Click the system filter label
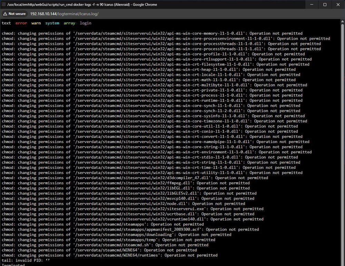Viewport: 345px width, 266px height. tap(52, 23)
